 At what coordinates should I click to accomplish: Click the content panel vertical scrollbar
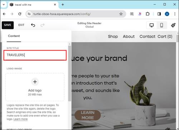pos(69,73)
